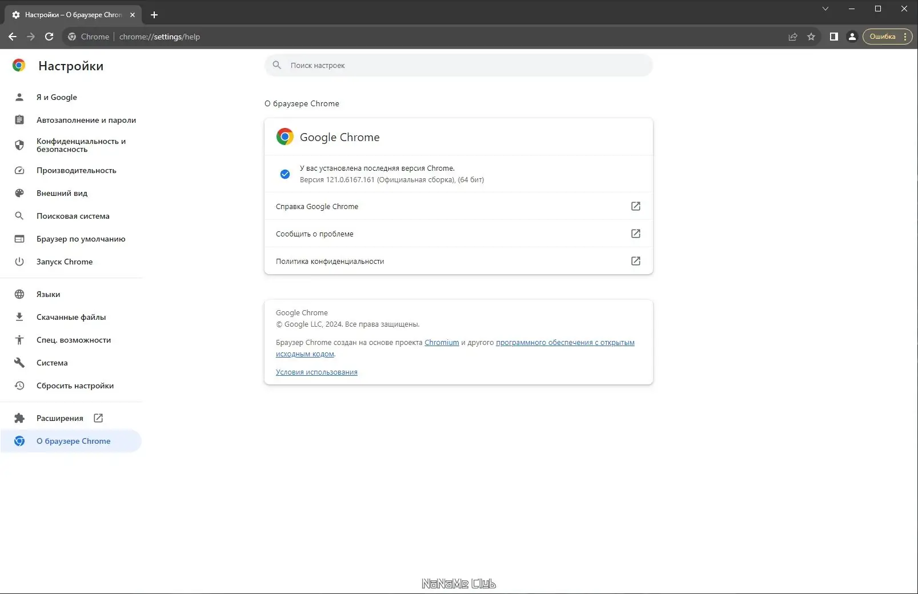Open external link icon for Политика конфиденциальности
The image size is (918, 594).
point(635,261)
